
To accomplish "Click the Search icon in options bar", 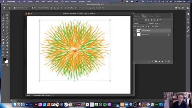I will point(179,8).
